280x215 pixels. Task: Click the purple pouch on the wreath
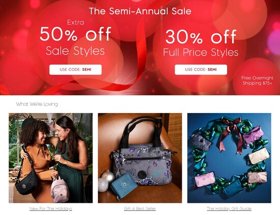[253, 135]
